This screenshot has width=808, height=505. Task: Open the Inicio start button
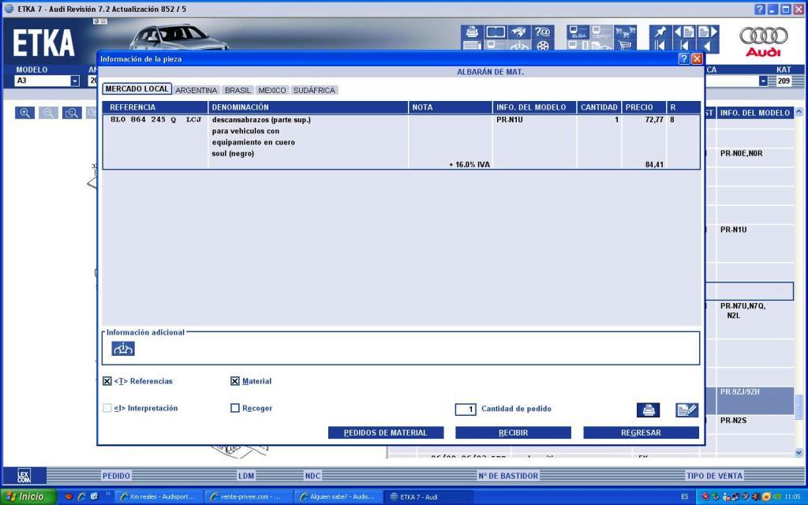tap(28, 497)
